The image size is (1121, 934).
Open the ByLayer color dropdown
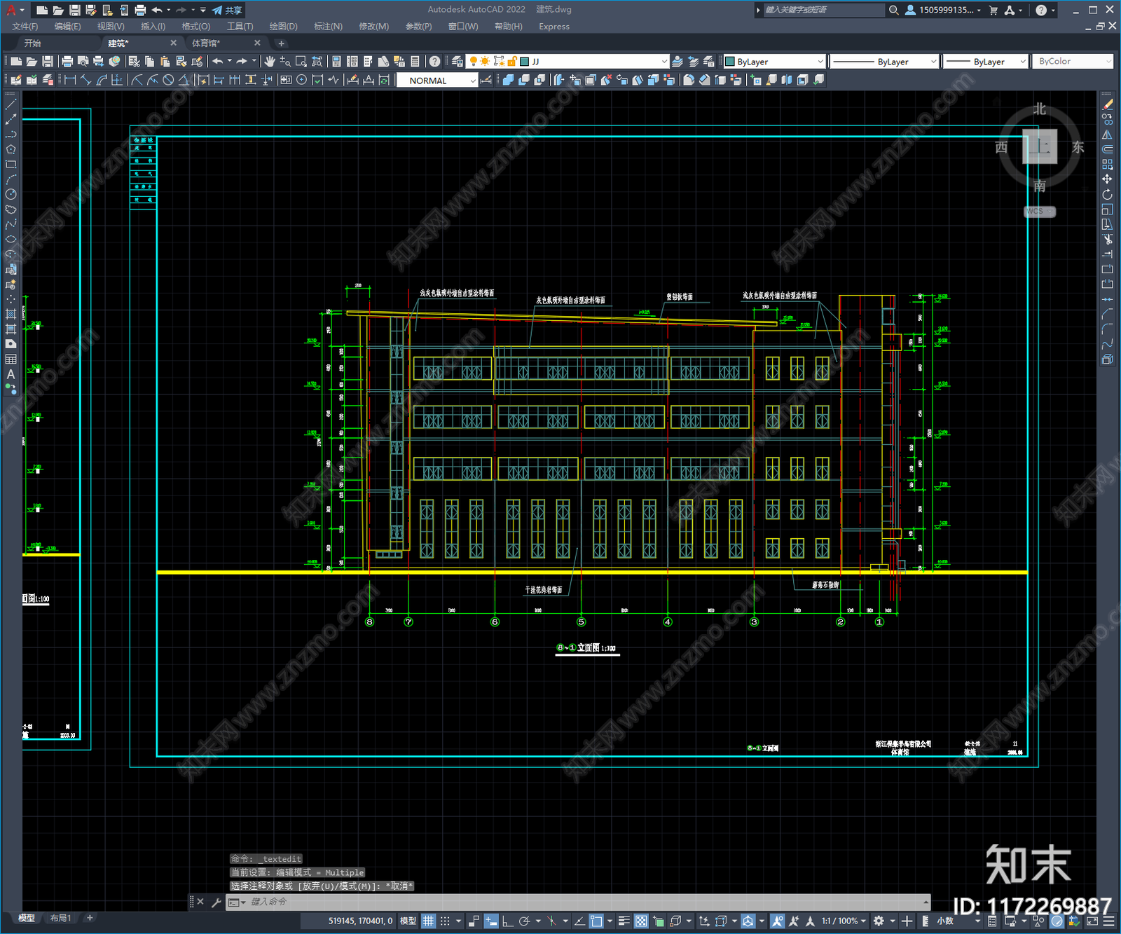pos(774,62)
